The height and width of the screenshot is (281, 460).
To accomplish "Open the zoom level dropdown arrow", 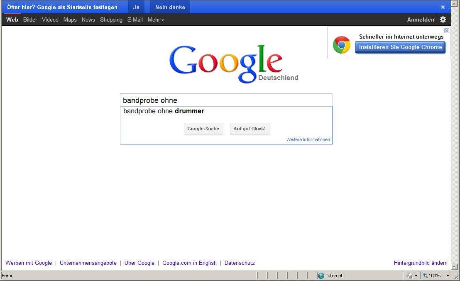I will 448,276.
